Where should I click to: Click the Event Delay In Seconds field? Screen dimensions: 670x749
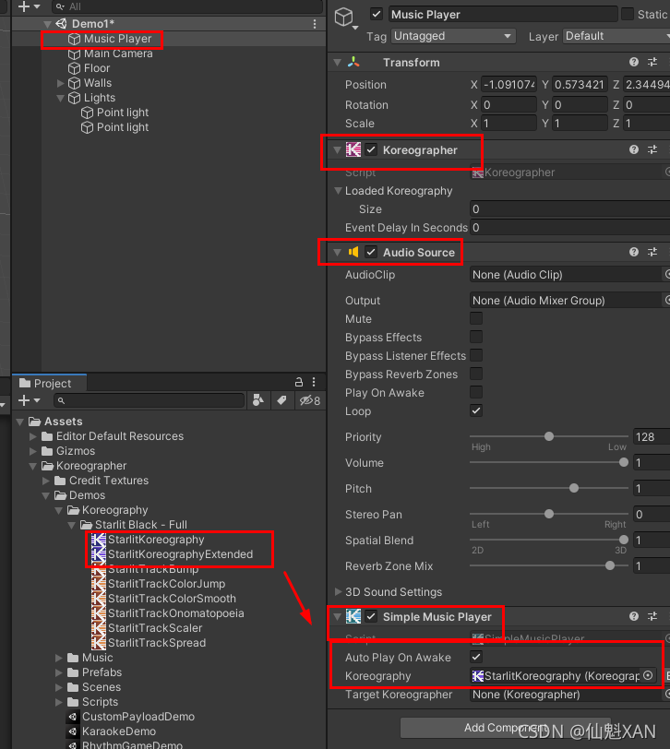(570, 227)
